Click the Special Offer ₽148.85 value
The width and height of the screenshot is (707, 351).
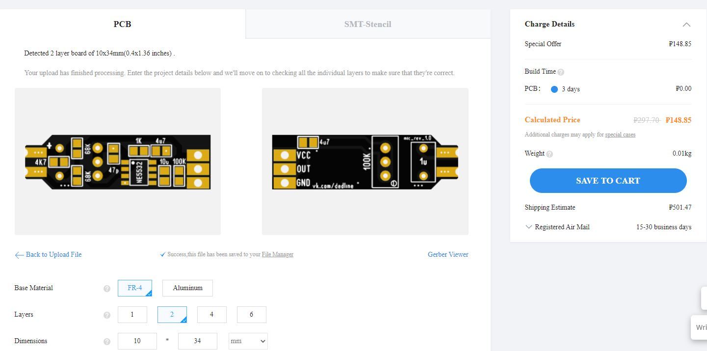point(680,44)
